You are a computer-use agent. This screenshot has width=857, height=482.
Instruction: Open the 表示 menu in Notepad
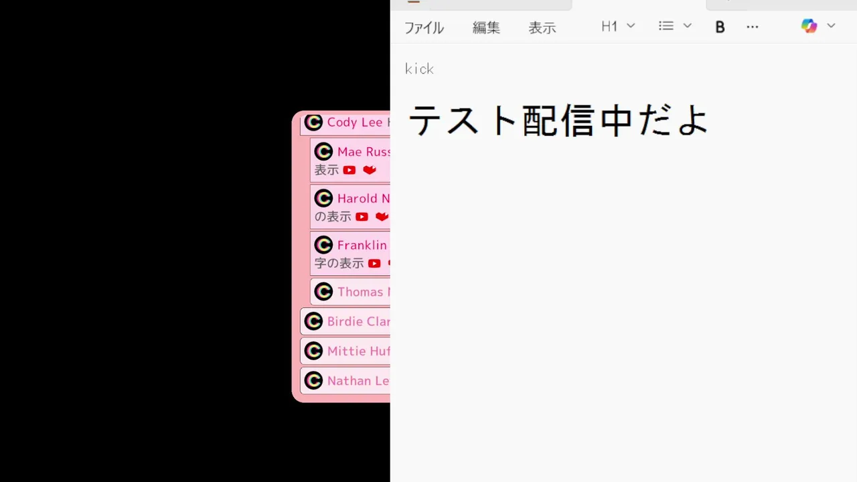click(x=542, y=27)
